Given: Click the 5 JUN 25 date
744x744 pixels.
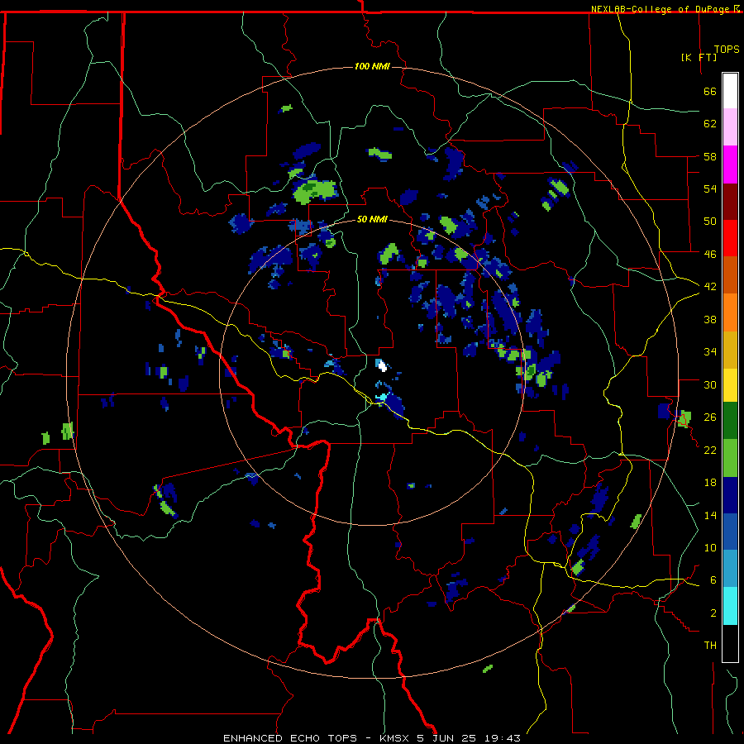Looking at the screenshot, I should [448, 738].
